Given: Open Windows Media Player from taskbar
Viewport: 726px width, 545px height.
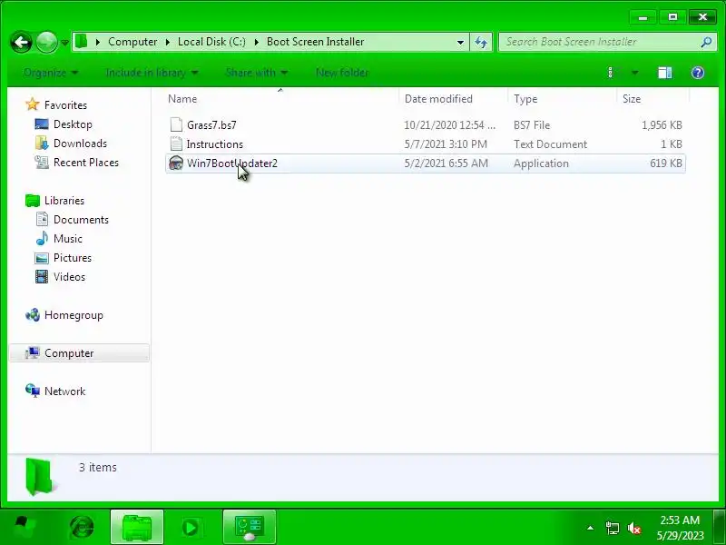Looking at the screenshot, I should 191,527.
